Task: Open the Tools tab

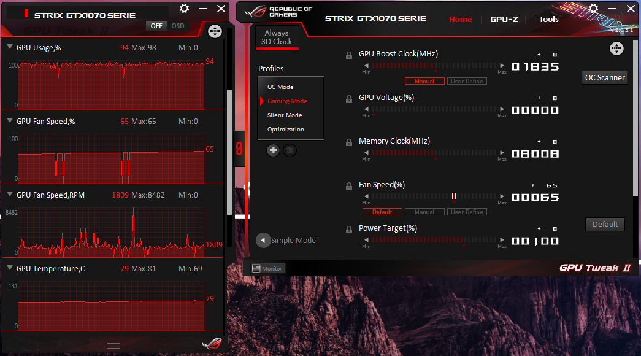Action: click(548, 19)
